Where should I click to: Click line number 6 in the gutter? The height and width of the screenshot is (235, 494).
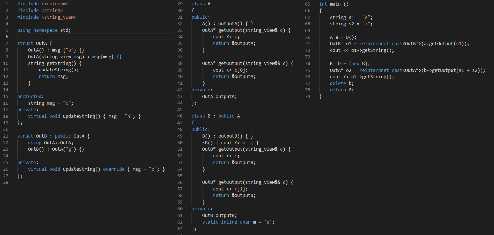7,37
